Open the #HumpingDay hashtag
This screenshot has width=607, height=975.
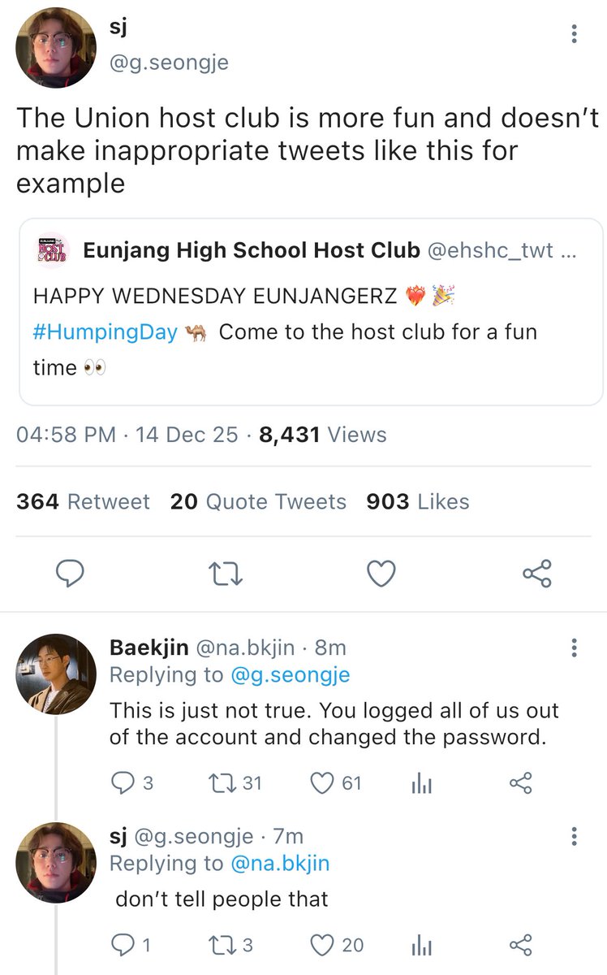(x=105, y=332)
